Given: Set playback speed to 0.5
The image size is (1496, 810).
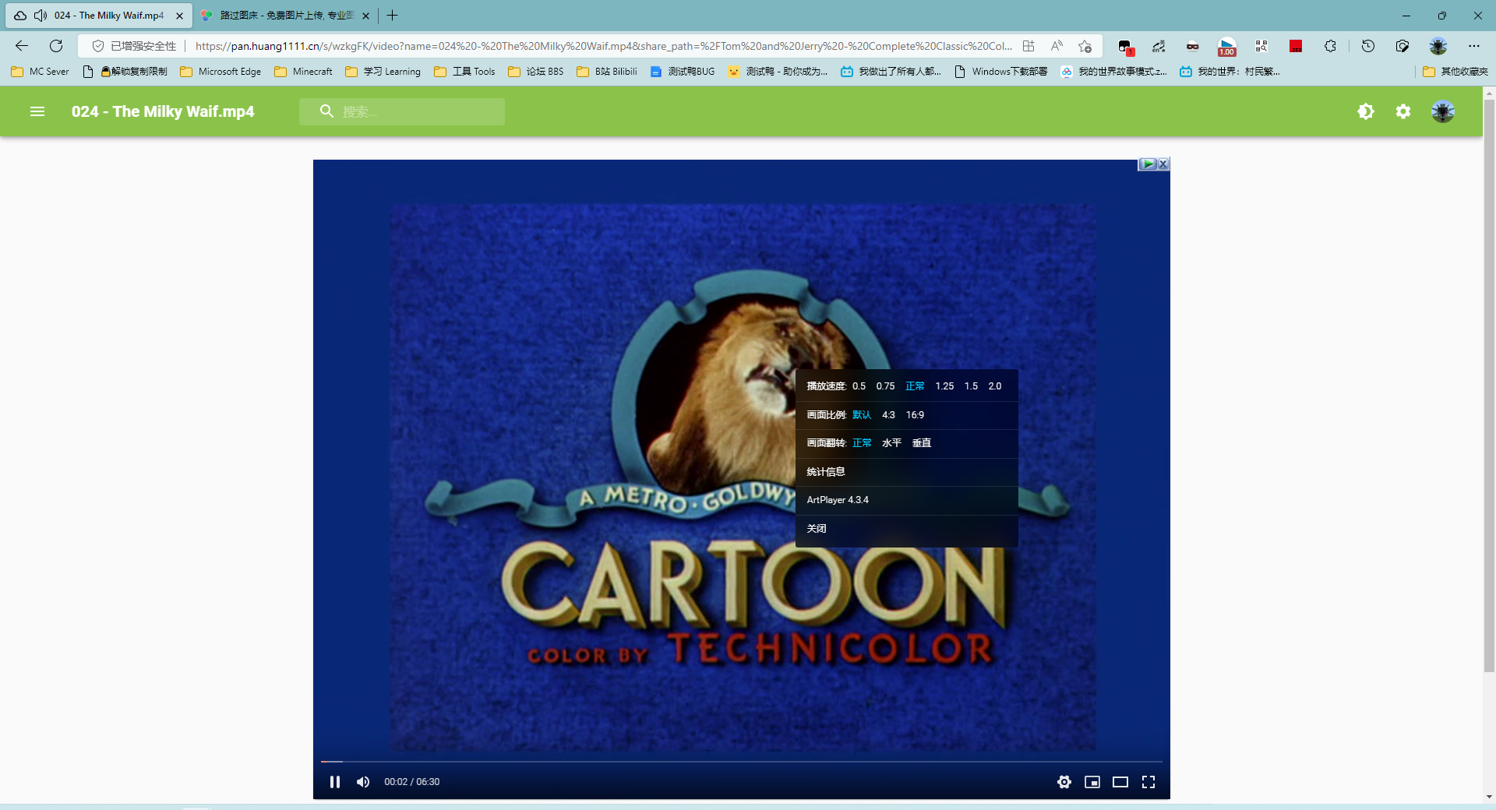Looking at the screenshot, I should tap(859, 386).
